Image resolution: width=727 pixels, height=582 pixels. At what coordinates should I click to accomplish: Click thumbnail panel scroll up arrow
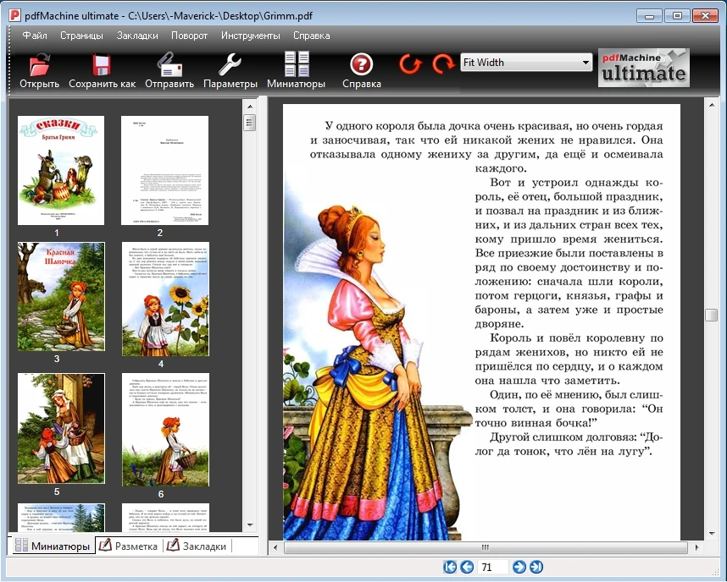[x=250, y=107]
